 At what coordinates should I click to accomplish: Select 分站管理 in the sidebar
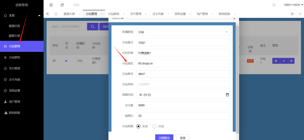[x=22, y=46]
